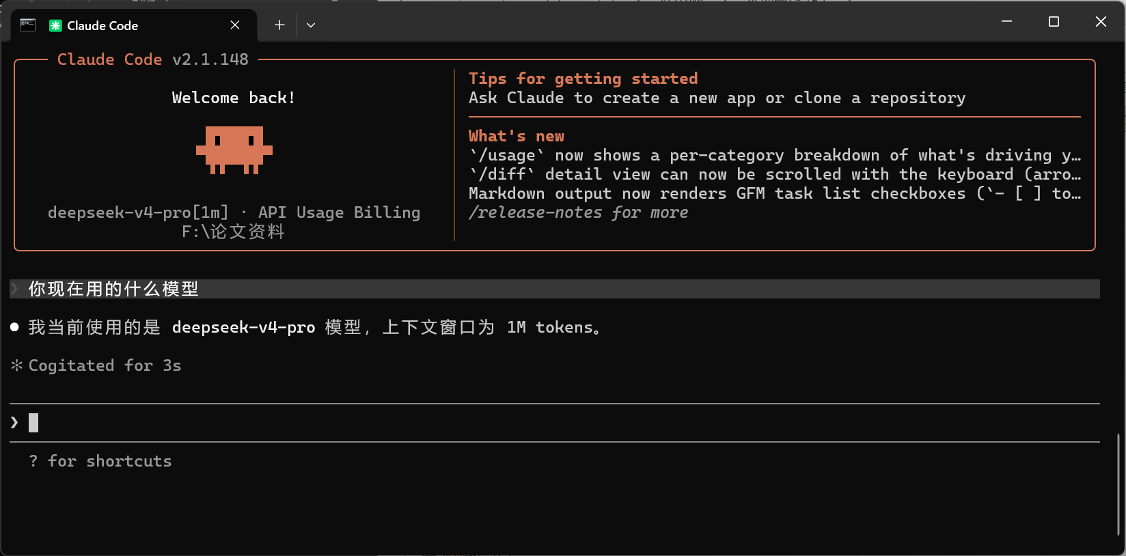Open a new terminal tab
The height and width of the screenshot is (556, 1126).
[x=279, y=25]
